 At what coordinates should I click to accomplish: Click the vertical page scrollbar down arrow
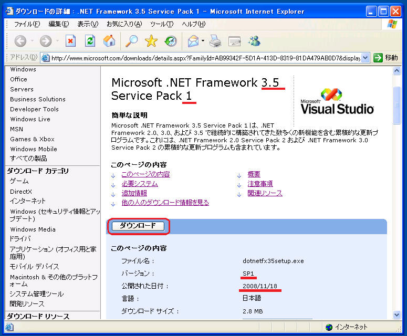[x=398, y=314]
